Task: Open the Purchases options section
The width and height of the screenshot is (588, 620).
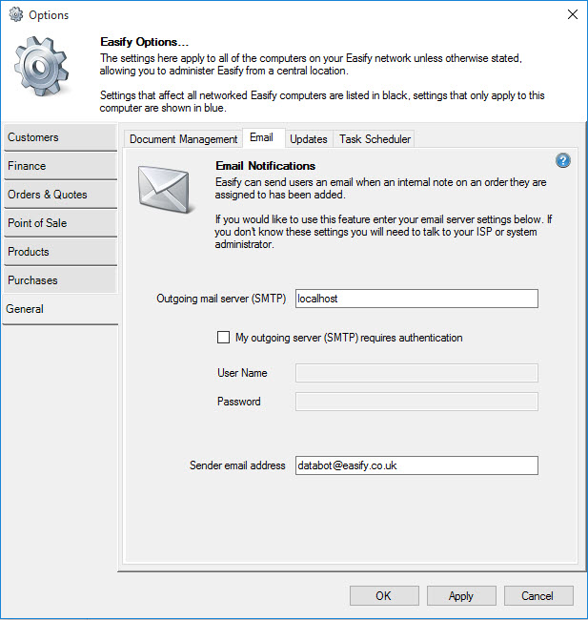Action: coord(60,280)
